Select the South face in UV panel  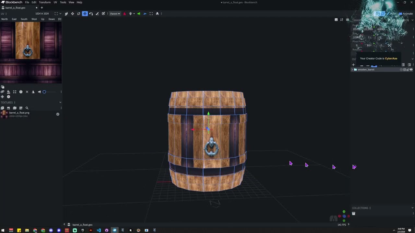[24, 19]
